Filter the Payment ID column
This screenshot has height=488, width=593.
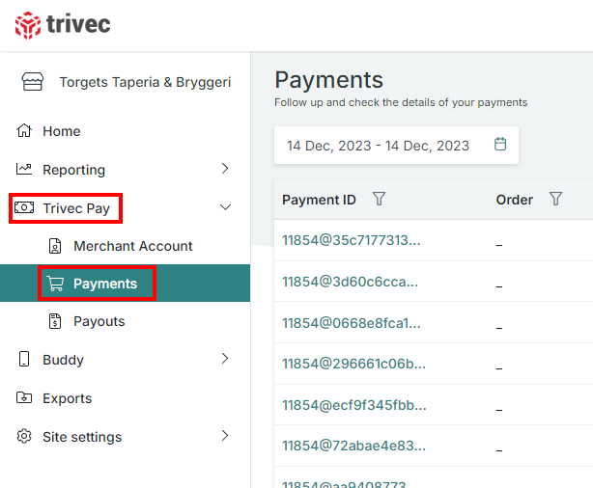(x=380, y=199)
